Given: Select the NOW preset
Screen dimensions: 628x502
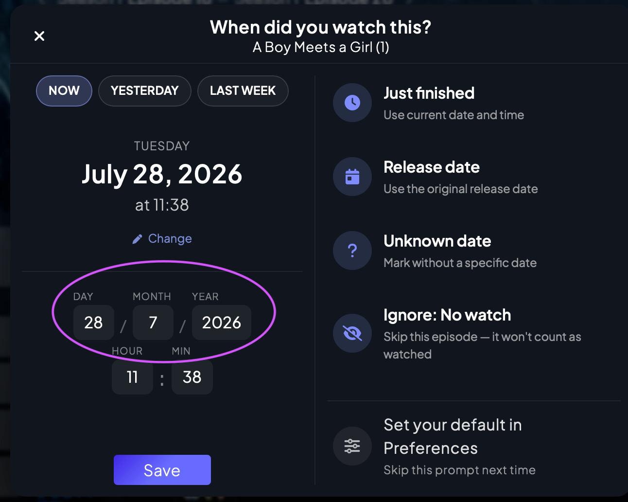Looking at the screenshot, I should click(64, 91).
